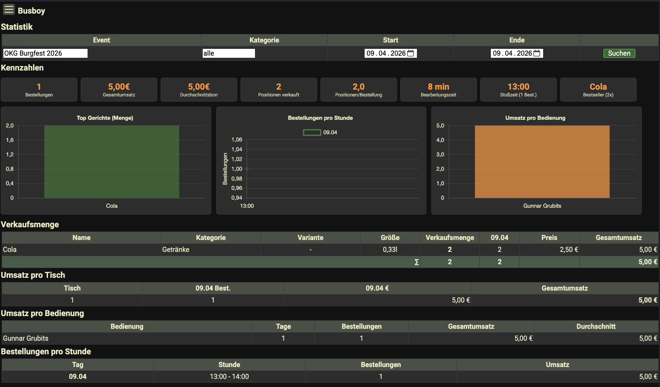Select the Bestellungen KPI card
660x387 pixels.
pos(39,90)
